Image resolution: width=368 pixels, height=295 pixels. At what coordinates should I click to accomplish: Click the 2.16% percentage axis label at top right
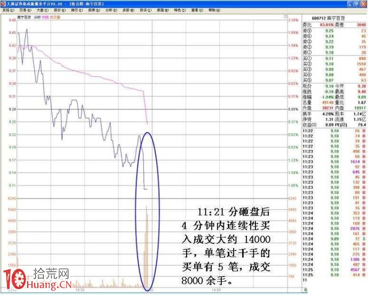tap(293, 20)
